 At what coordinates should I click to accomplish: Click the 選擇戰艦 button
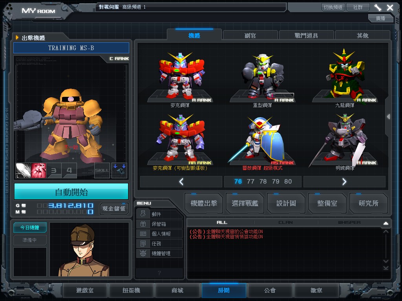click(x=245, y=203)
